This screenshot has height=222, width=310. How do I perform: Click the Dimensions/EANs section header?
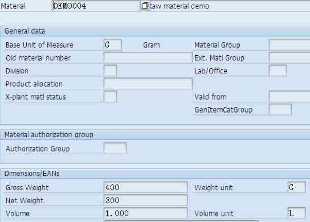coord(32,174)
